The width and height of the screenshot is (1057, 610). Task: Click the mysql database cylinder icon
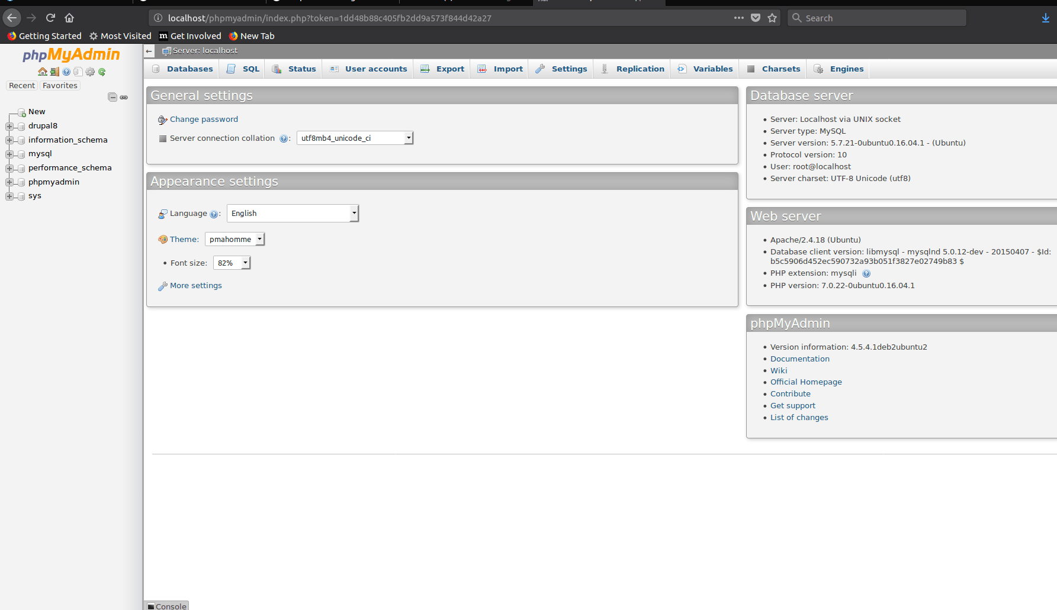tap(22, 154)
